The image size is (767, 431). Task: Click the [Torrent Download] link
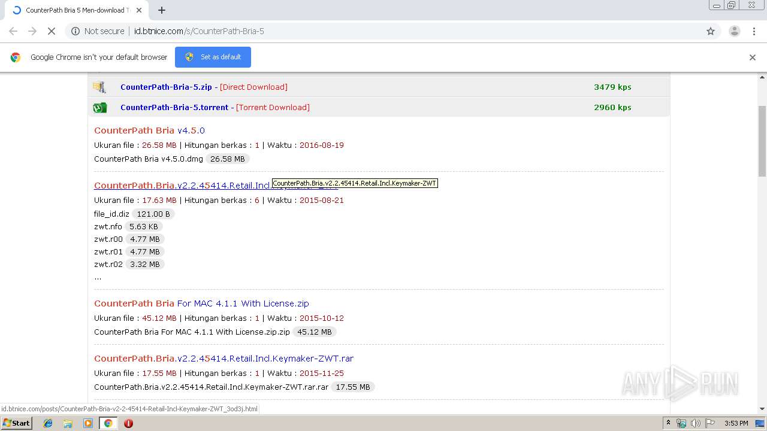273,108
